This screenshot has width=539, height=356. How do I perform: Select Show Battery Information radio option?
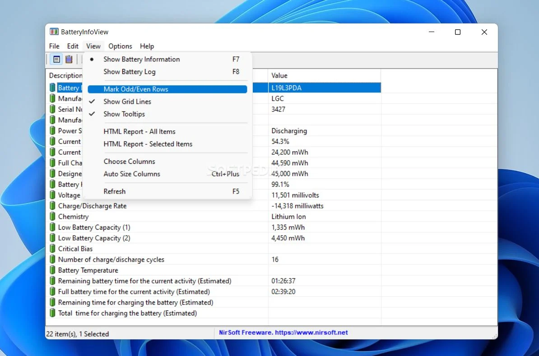(141, 59)
